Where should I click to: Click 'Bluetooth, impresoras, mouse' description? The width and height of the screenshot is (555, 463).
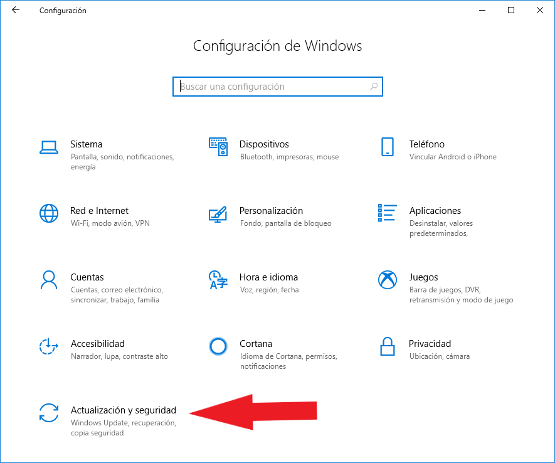point(290,157)
